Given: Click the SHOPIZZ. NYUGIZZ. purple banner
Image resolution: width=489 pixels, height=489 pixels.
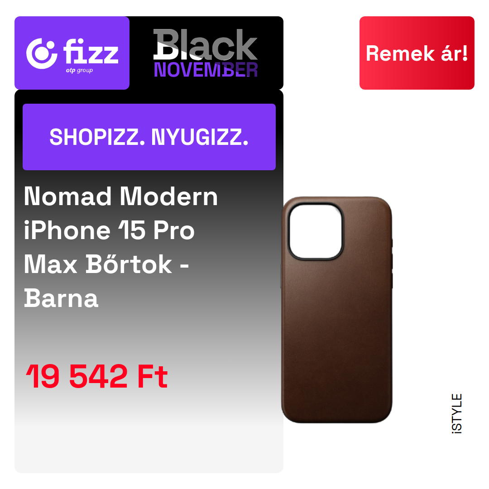Looking at the screenshot, I should click(149, 137).
